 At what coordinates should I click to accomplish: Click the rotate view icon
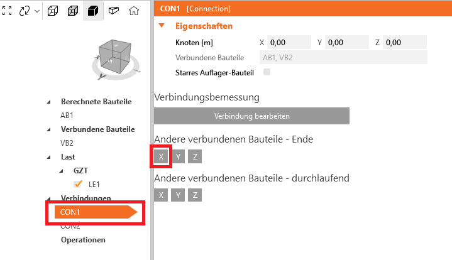(x=25, y=11)
